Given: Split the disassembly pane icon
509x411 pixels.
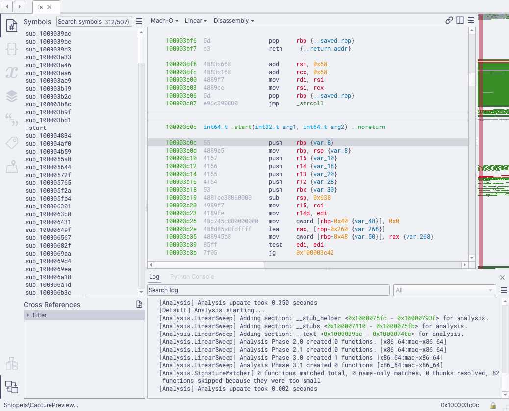Looking at the screenshot, I should (x=460, y=20).
